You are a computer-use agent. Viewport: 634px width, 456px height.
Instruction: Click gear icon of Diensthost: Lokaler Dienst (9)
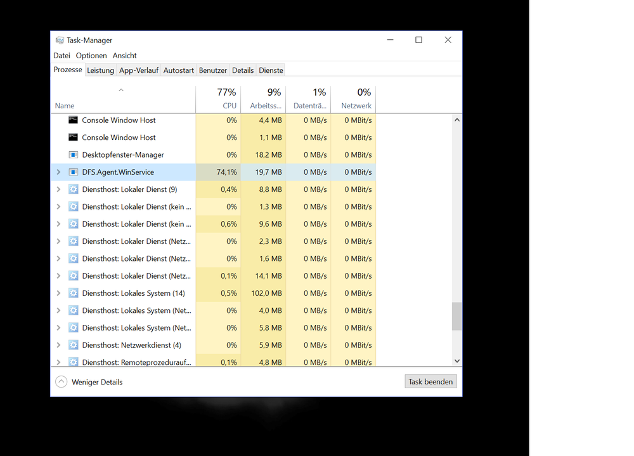(x=73, y=189)
